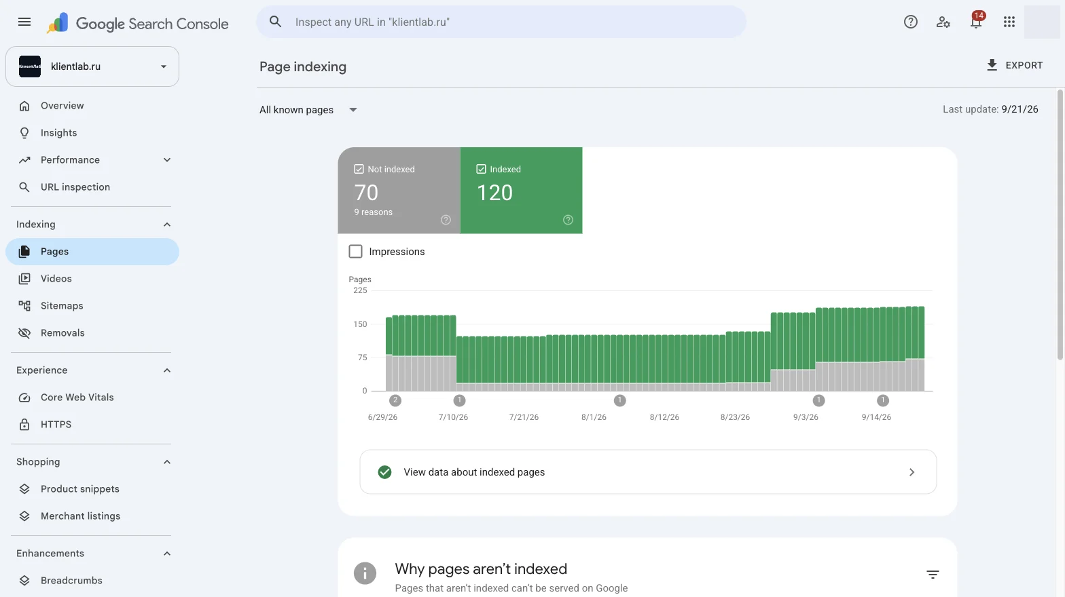
Task: Open the Sitemaps page
Action: tap(92, 306)
